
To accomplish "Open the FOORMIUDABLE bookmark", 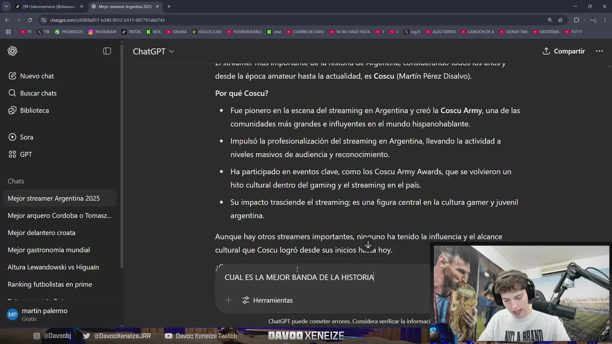I will pos(244,32).
